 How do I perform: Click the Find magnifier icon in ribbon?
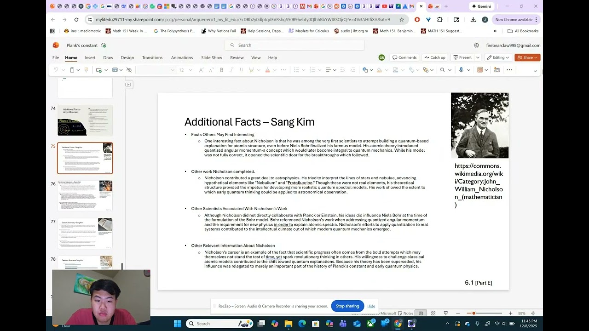pos(442,70)
